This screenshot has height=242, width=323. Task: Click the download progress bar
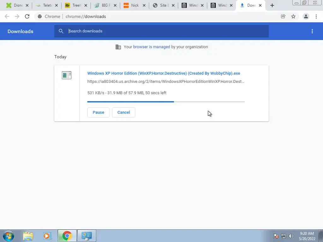(x=166, y=102)
